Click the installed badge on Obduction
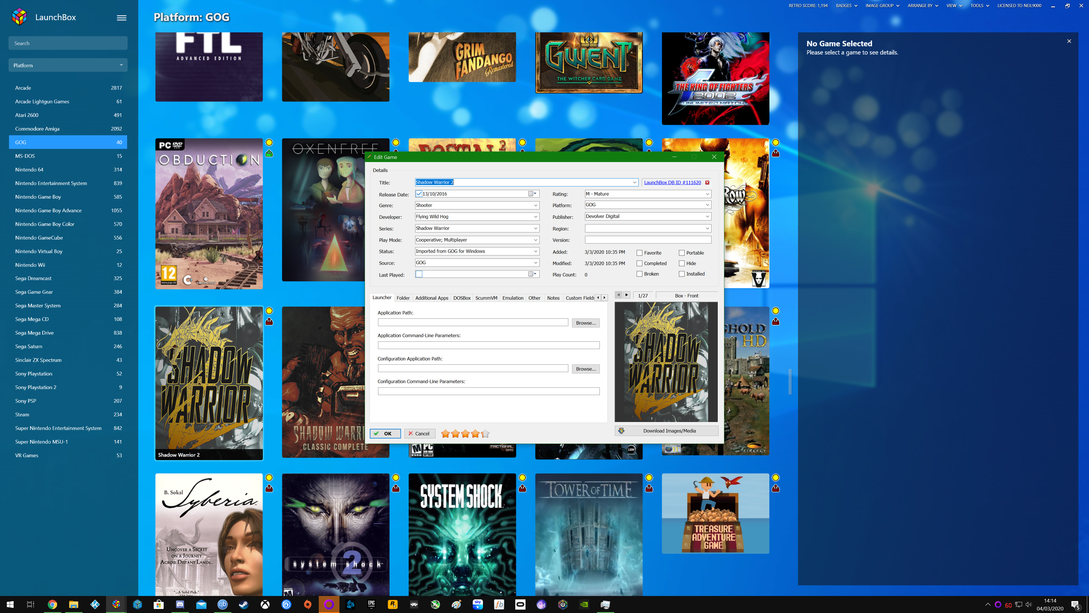Image resolution: width=1089 pixels, height=613 pixels. click(269, 153)
